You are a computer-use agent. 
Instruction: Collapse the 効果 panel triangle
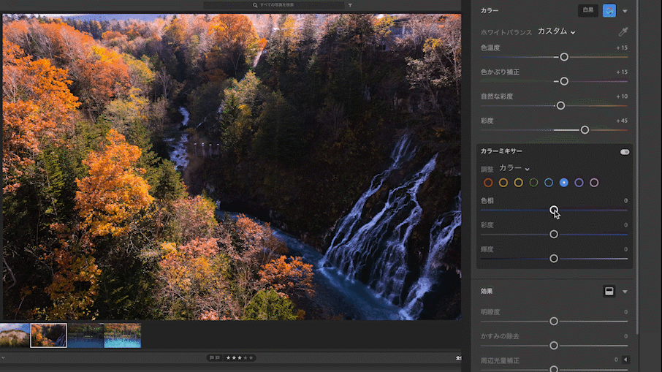625,292
